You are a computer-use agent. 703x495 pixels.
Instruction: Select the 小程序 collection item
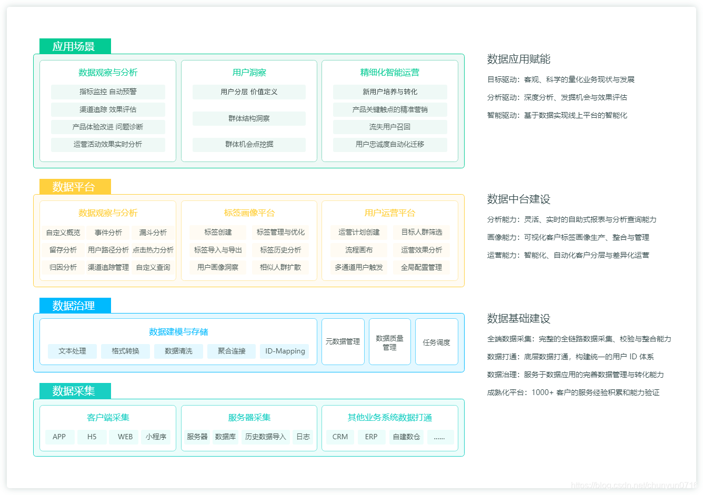(157, 437)
